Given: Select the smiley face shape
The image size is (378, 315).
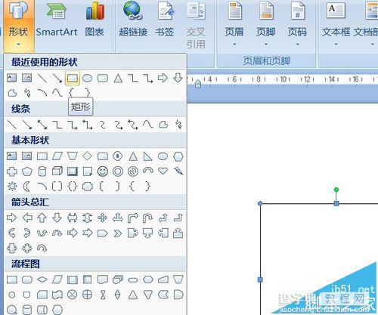Looking at the screenshot, I should [x=103, y=171].
